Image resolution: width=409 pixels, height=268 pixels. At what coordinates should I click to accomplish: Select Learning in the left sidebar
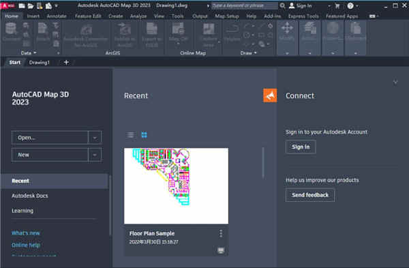(22, 211)
